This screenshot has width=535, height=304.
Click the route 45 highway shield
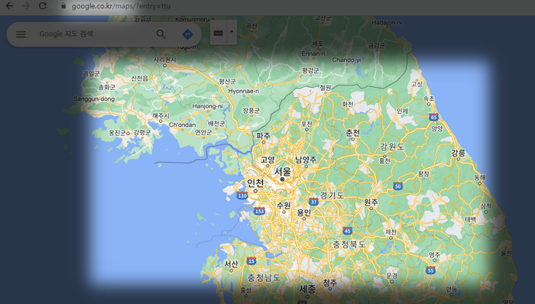point(347,231)
